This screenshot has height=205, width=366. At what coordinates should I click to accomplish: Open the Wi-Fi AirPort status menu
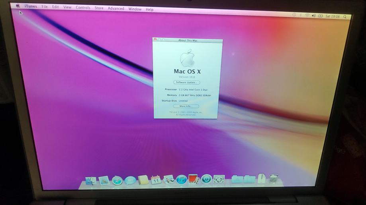[307, 15]
